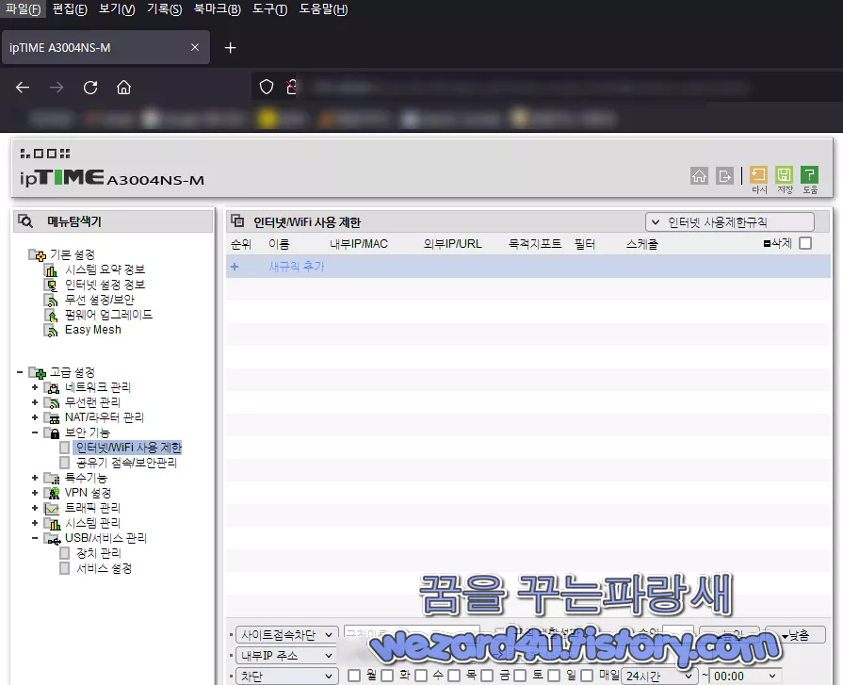This screenshot has height=685, width=843.
Task: Check the 금 (Friday) checkbox
Action: point(487,676)
